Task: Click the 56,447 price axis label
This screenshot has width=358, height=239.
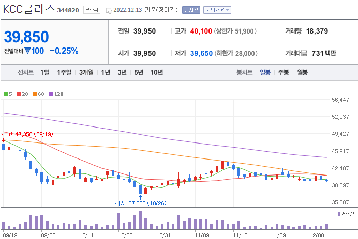Action: click(x=340, y=100)
